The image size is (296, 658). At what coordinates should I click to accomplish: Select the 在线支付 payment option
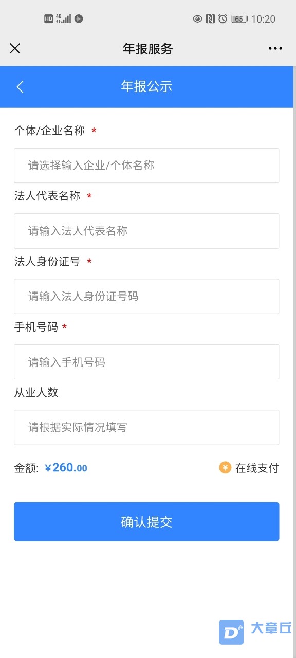click(x=249, y=468)
